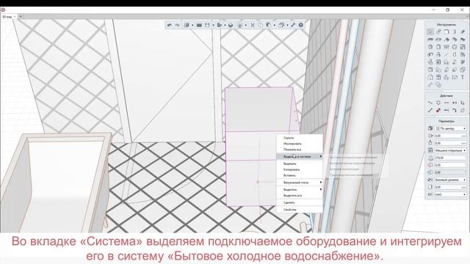Screen dimensions: 470x264
Task: Cut selection using the scissors icon
Action: tap(253, 25)
